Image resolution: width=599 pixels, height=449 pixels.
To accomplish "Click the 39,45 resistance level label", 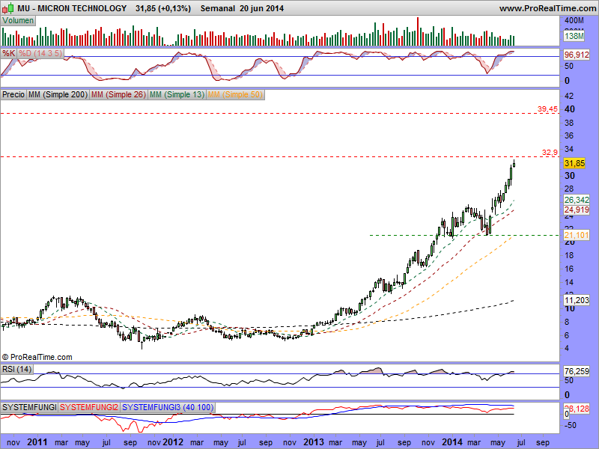I will click(x=547, y=109).
